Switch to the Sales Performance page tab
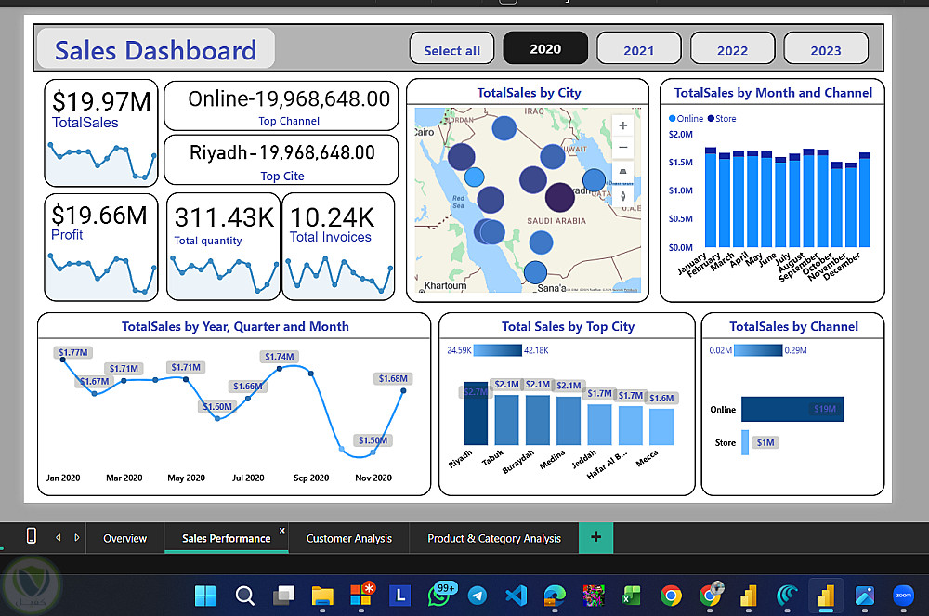929x616 pixels. (x=226, y=538)
